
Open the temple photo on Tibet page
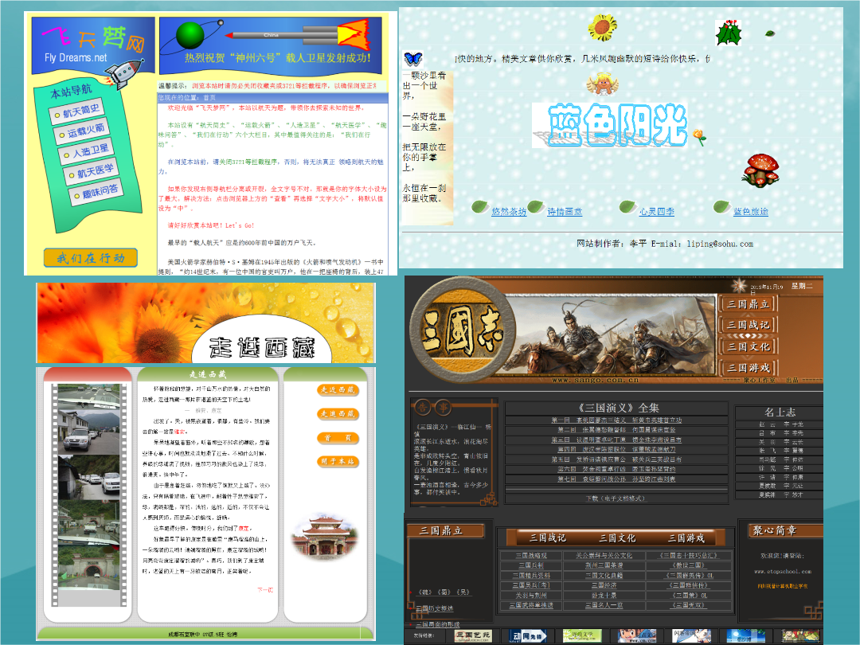click(x=326, y=536)
